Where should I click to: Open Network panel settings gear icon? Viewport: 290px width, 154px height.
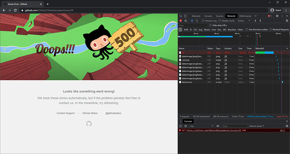click(287, 21)
